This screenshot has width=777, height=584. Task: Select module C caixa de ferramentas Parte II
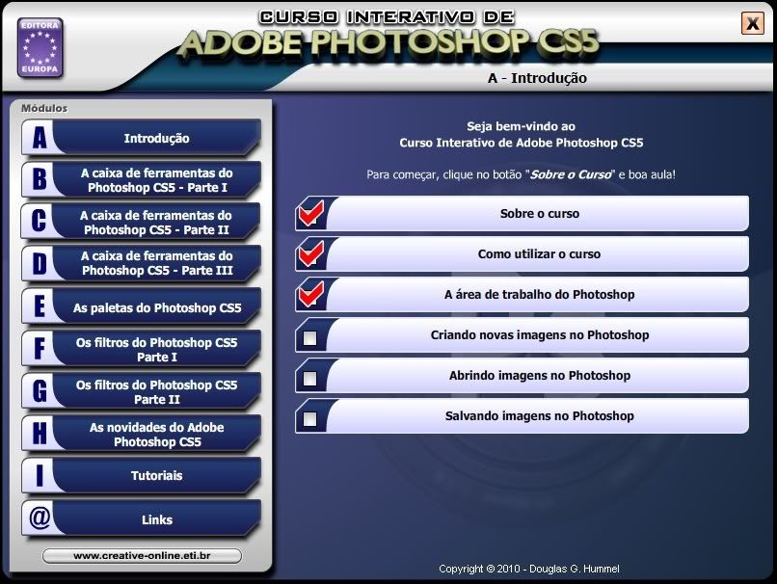tap(141, 222)
